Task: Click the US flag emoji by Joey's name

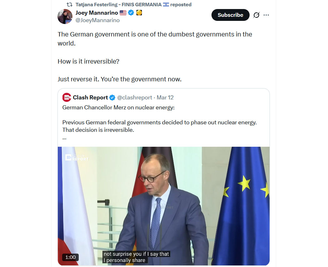Action: [x=123, y=13]
